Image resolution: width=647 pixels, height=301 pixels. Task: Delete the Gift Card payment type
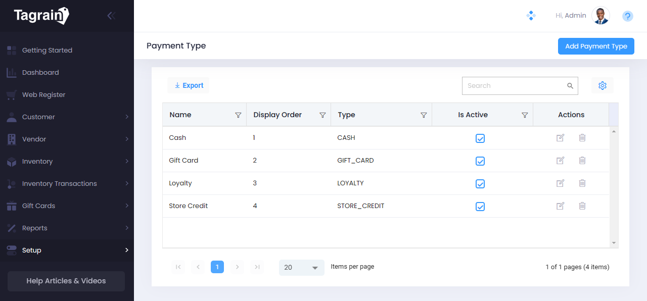tap(582, 161)
